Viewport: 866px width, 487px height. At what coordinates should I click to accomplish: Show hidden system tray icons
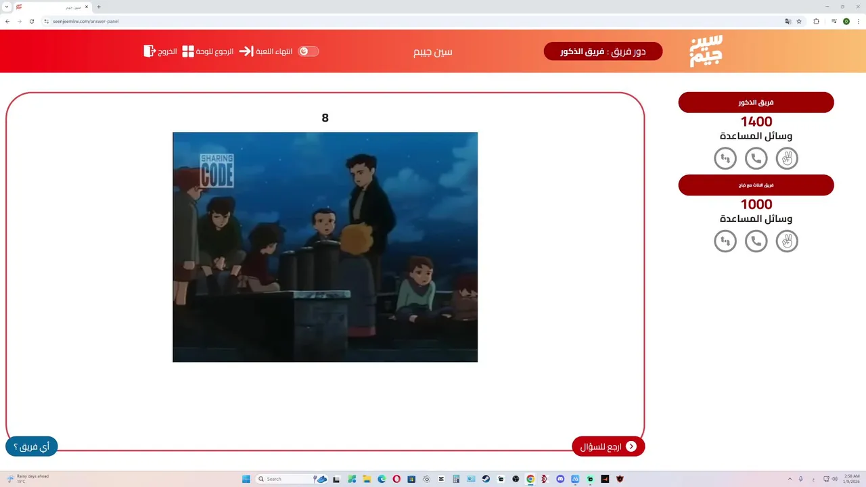(790, 479)
